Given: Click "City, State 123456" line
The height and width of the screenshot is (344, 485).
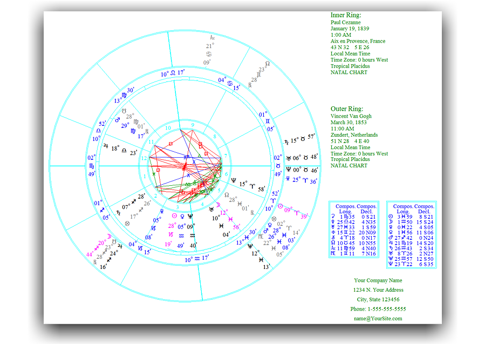Looking at the screenshot, I should (378, 299).
